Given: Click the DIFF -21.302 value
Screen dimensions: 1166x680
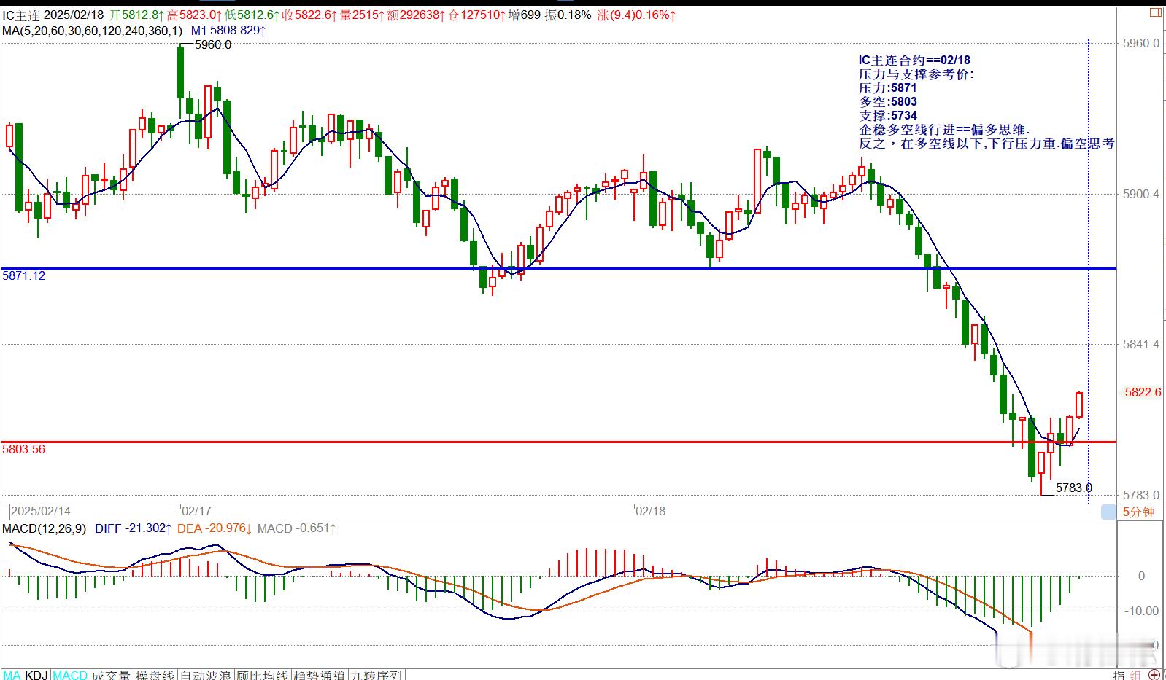Looking at the screenshot, I should pyautogui.click(x=134, y=528).
